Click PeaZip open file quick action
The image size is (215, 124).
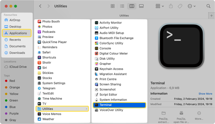point(181,117)
